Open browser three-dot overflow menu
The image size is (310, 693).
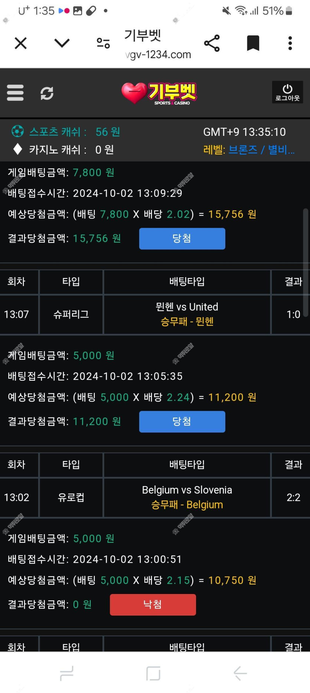point(290,43)
